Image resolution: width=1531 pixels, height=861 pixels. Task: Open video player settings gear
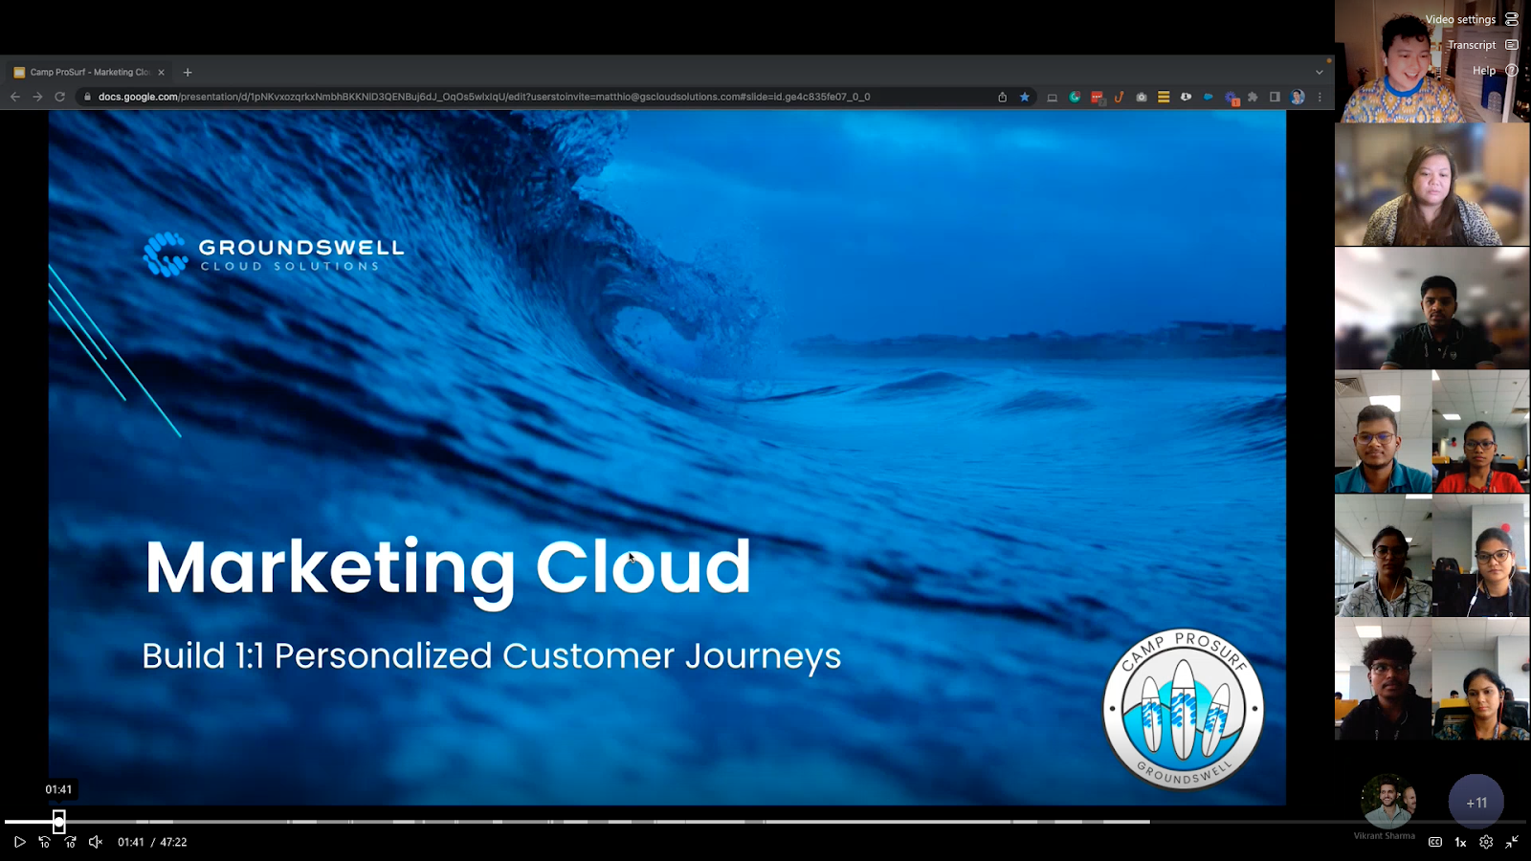1486,842
